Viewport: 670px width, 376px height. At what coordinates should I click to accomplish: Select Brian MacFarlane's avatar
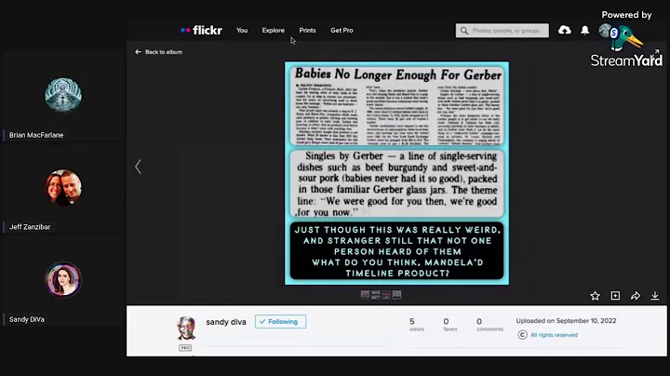click(x=63, y=94)
